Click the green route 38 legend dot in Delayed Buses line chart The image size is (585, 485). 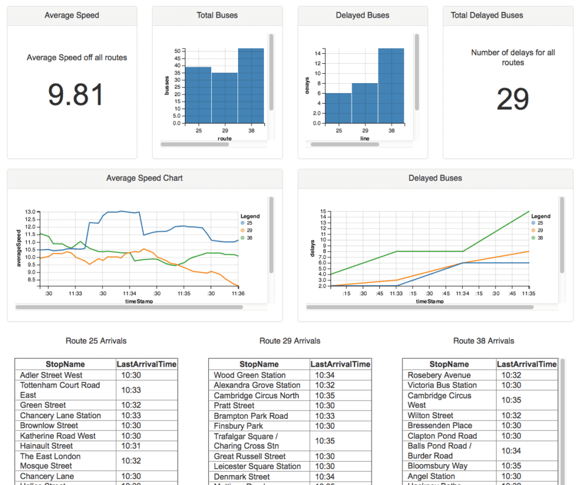coord(533,238)
